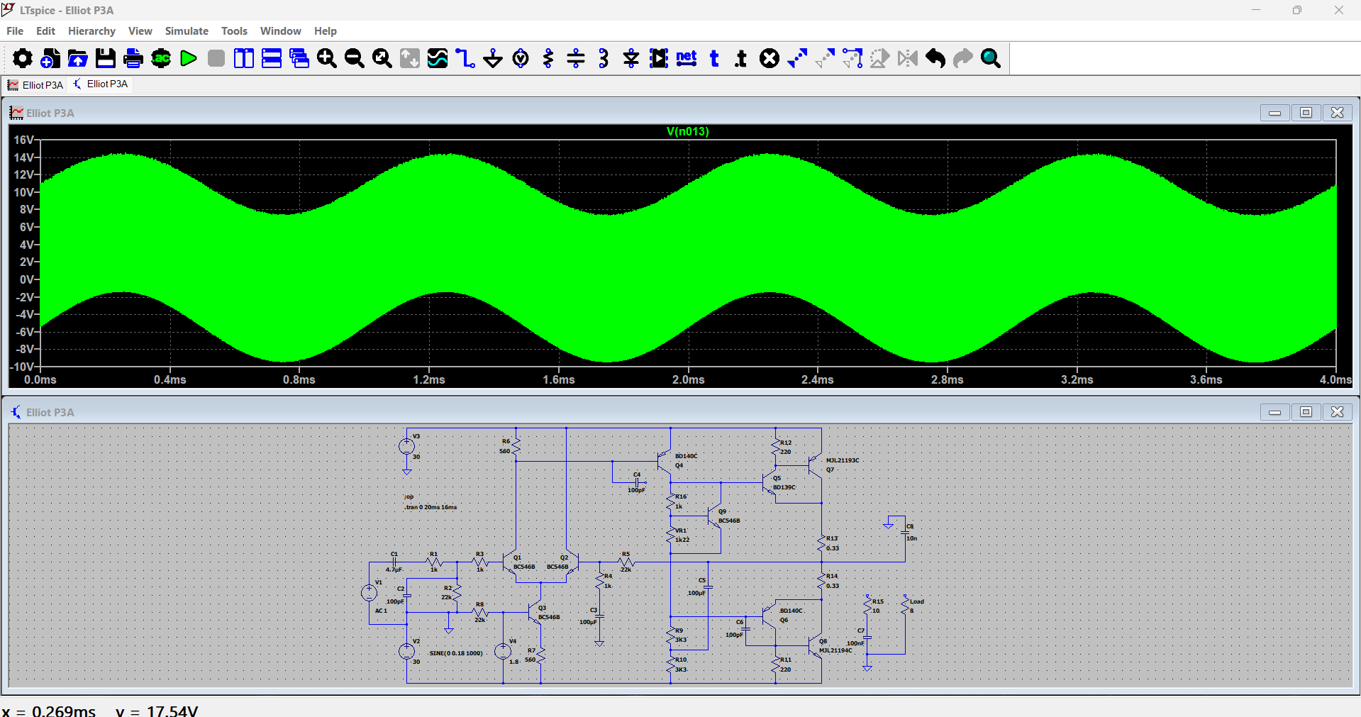Image resolution: width=1361 pixels, height=717 pixels.
Task: Open the pick visible traces icon
Action: point(438,58)
